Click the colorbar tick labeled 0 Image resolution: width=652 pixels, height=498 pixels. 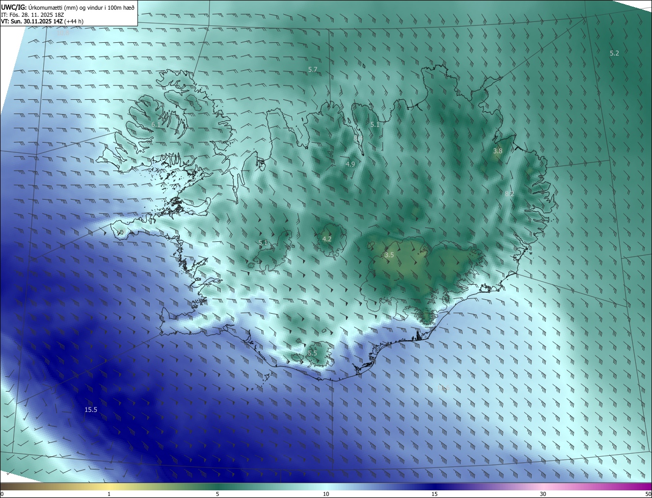[2, 494]
